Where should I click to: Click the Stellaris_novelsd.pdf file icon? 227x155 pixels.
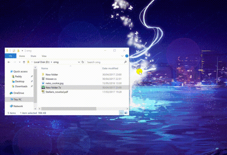pos(43,92)
